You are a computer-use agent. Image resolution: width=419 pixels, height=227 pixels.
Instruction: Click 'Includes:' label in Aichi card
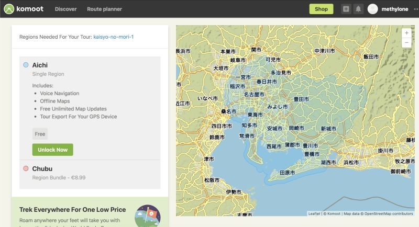pos(43,86)
